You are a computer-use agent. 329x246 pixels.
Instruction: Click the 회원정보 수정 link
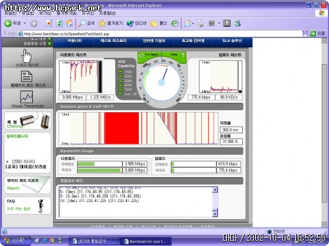tap(35, 43)
